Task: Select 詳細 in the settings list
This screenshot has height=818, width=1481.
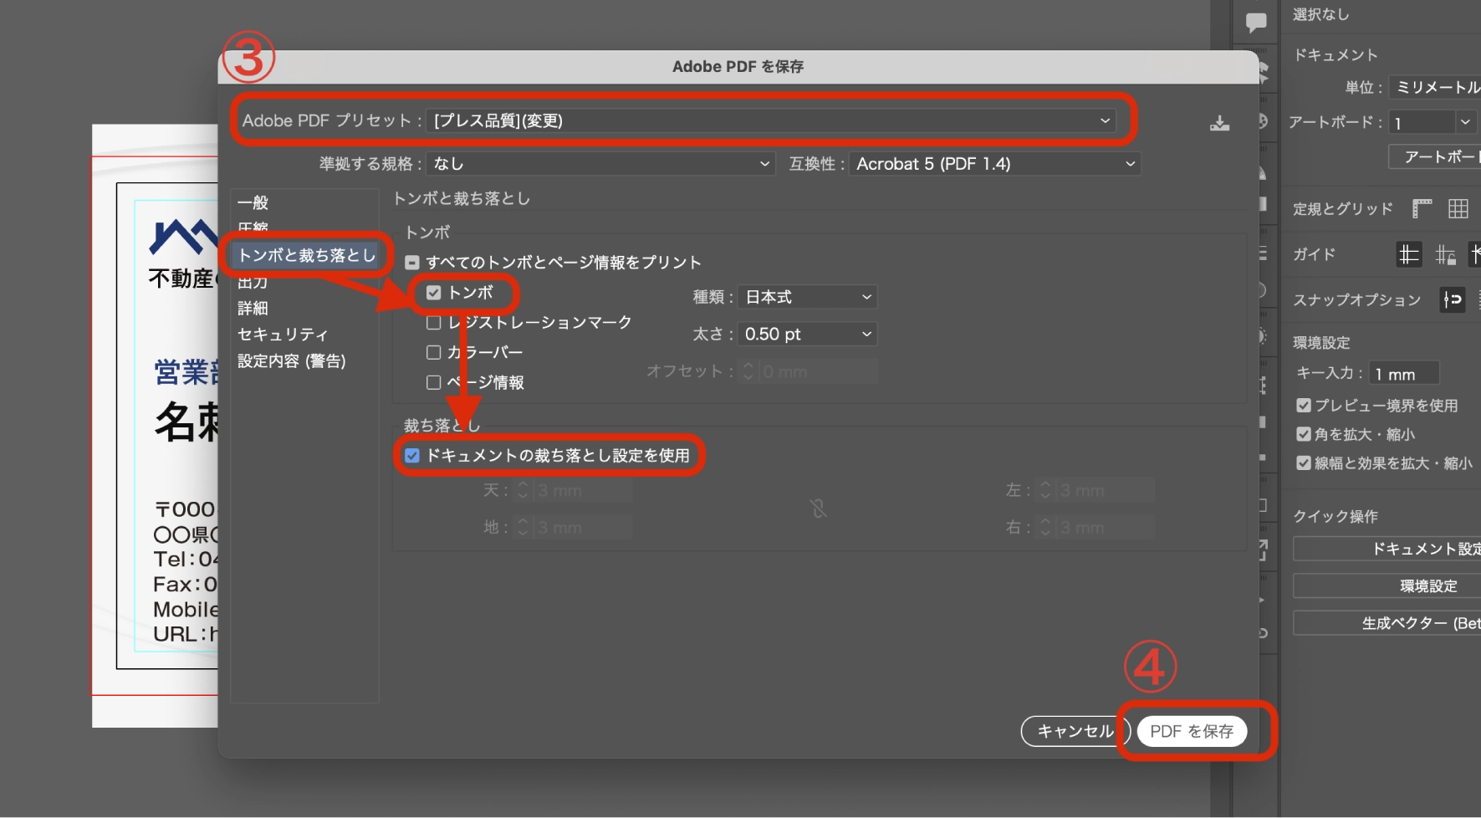Action: (x=253, y=309)
